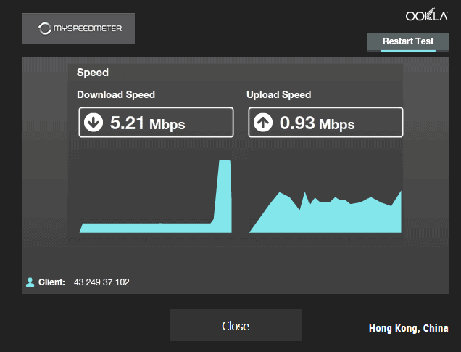The width and height of the screenshot is (461, 352).
Task: Click the upload speed graph area
Action: pos(325,212)
